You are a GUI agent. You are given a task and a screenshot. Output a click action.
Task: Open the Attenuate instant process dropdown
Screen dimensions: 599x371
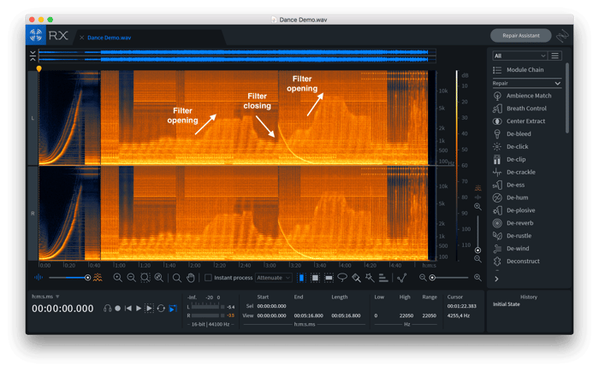tap(274, 278)
